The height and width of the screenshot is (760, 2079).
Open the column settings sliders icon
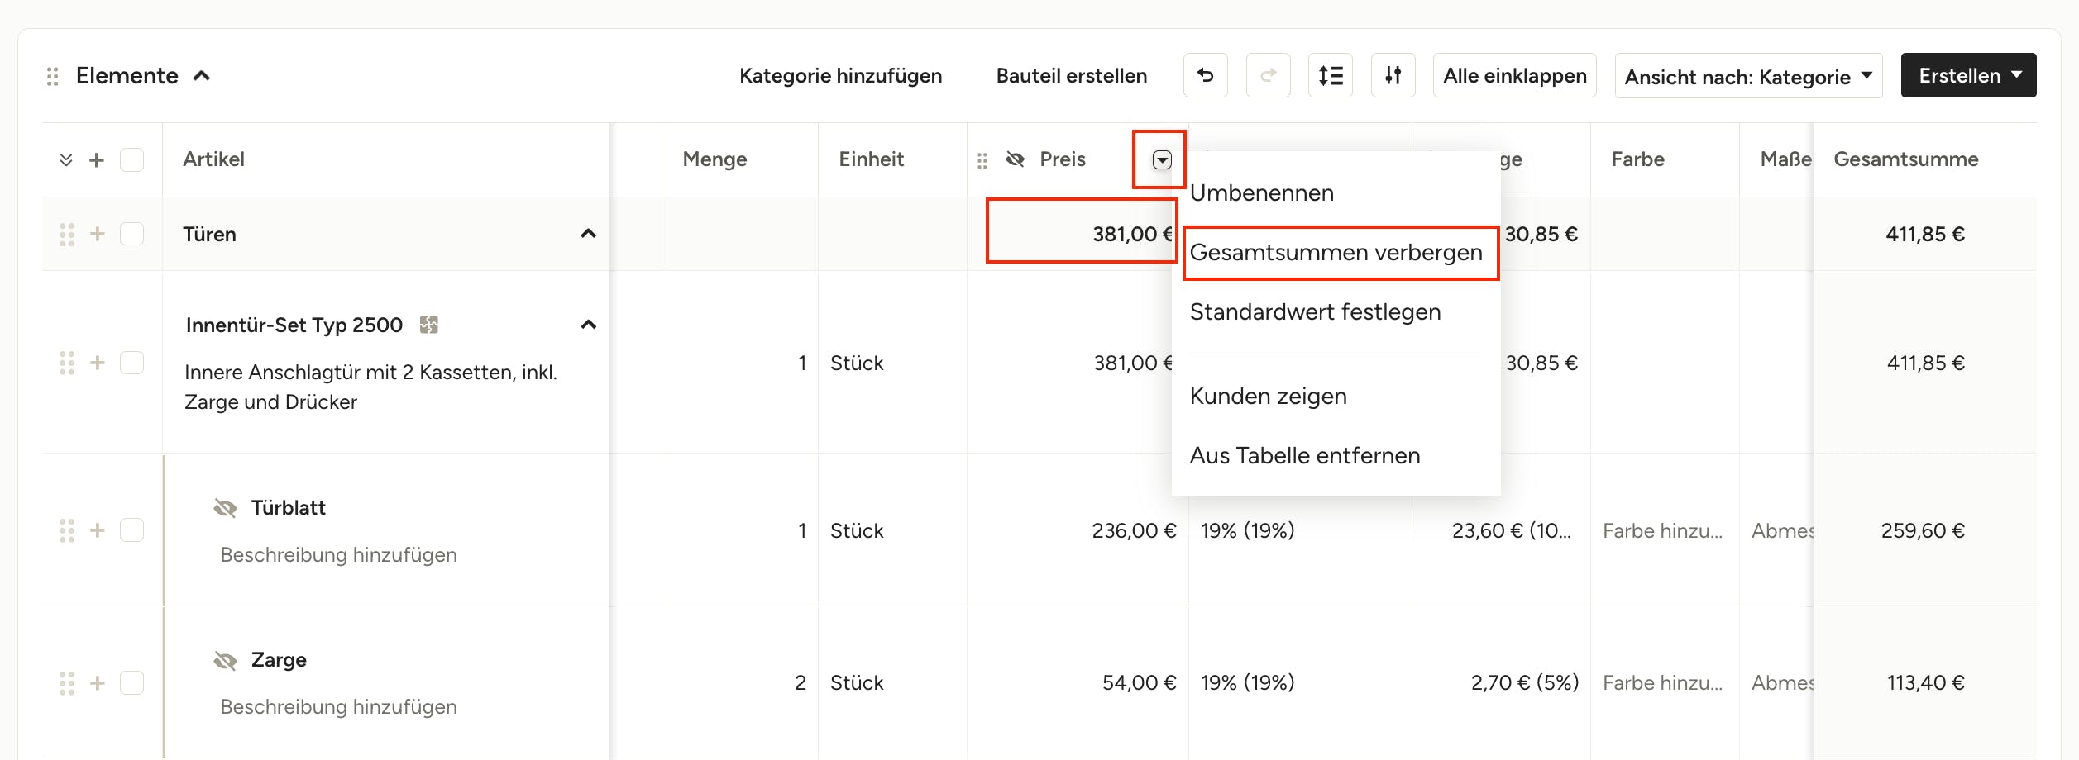coord(1393,76)
